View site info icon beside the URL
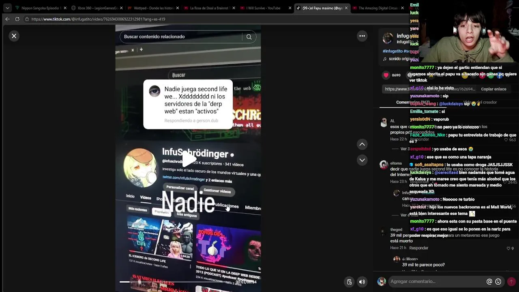This screenshot has height=292, width=519. pos(27,19)
